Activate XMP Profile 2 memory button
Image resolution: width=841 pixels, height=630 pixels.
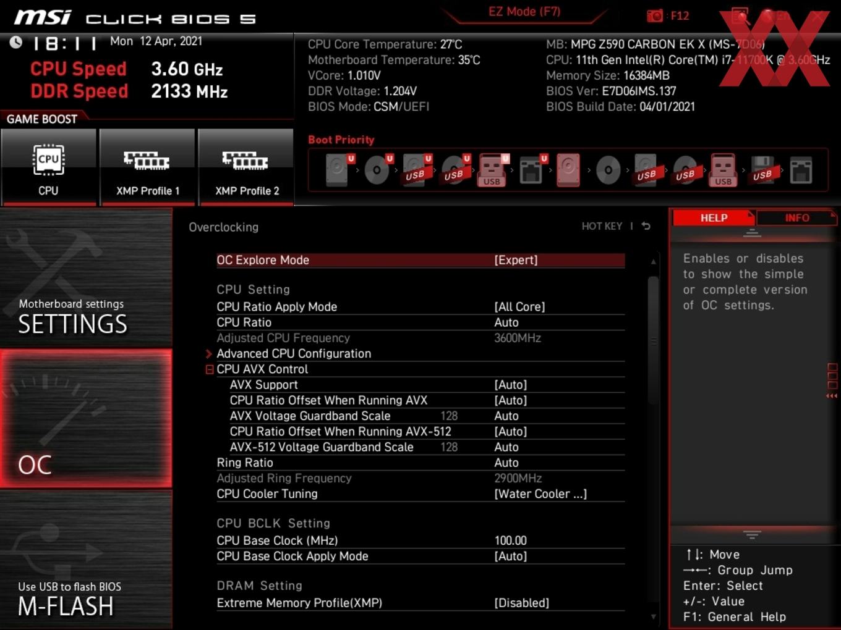click(246, 167)
